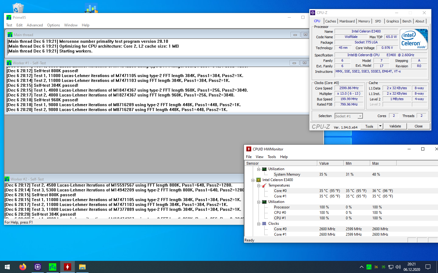Open the Advanced menu in Prime95
The width and height of the screenshot is (438, 273).
click(x=35, y=25)
